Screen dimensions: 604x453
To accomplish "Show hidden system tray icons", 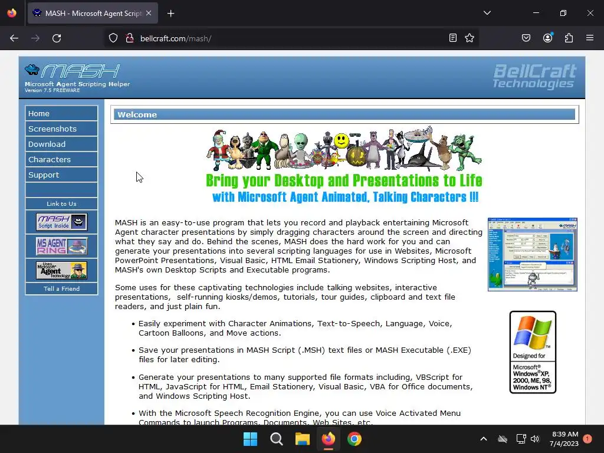I will coord(484,439).
